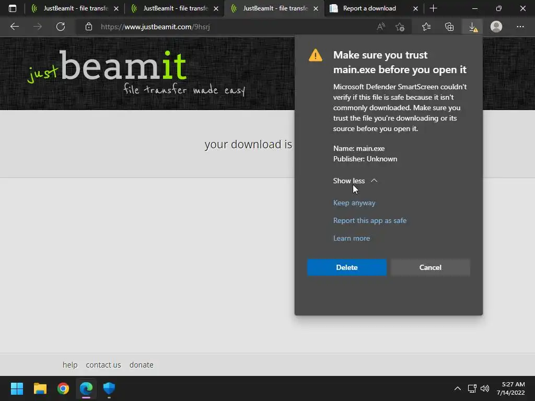Open Windows Security shield in taskbar
Image resolution: width=535 pixels, height=401 pixels.
pos(109,388)
